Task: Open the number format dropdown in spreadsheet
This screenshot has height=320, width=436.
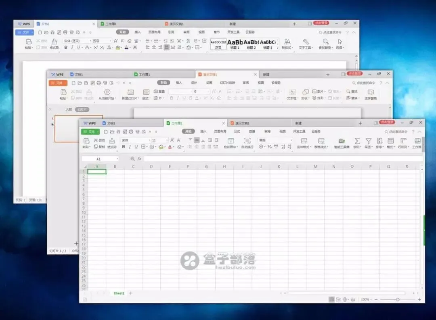Action: (291, 140)
